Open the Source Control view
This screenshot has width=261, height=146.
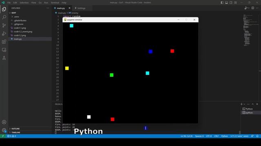(x=4, y=25)
